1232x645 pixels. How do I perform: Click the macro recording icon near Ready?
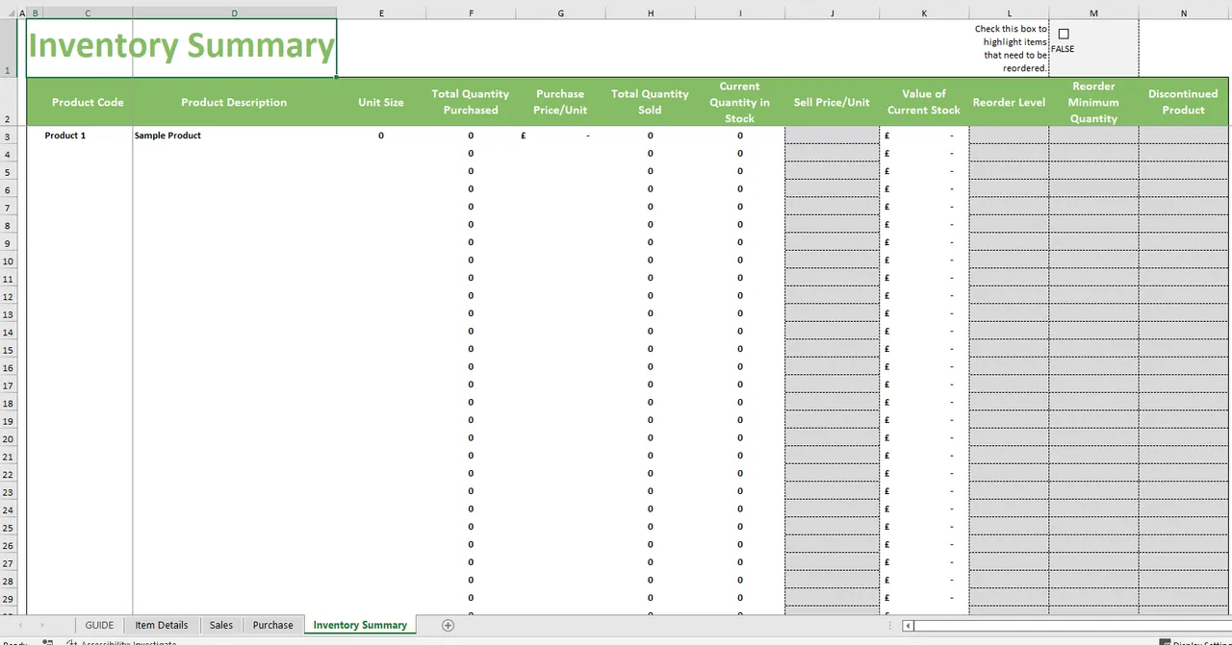point(47,642)
